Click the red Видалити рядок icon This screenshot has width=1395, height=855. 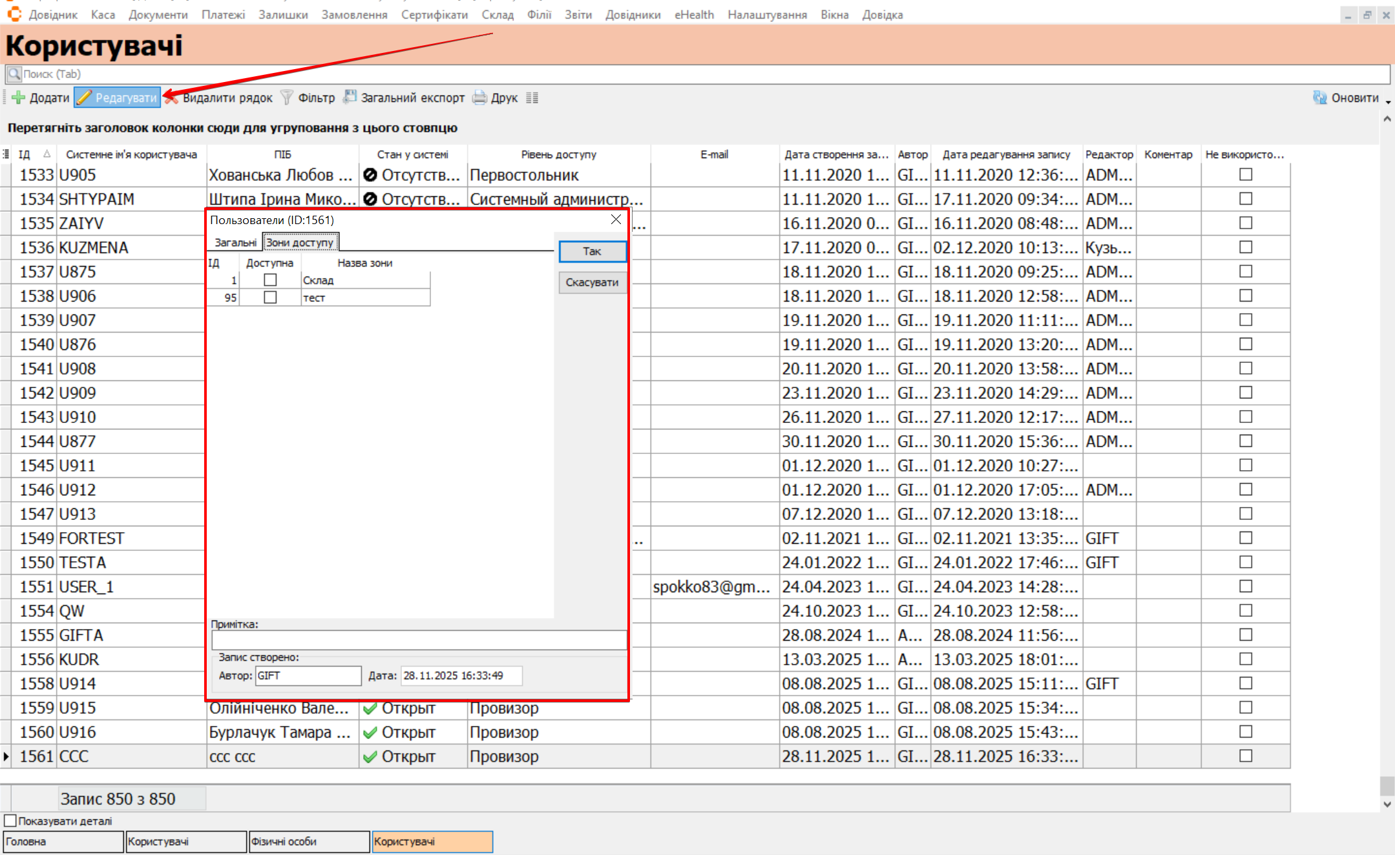click(x=171, y=98)
